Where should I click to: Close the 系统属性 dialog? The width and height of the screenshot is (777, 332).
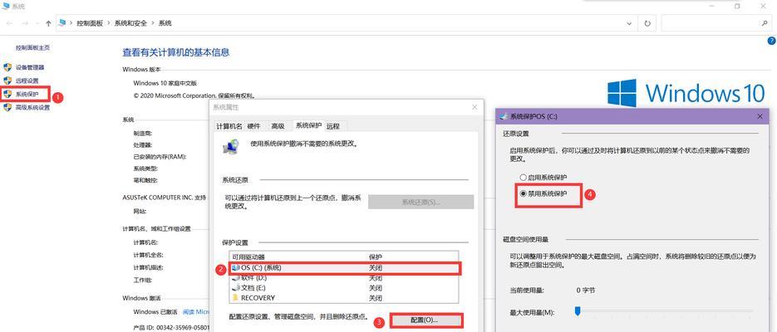[475, 107]
